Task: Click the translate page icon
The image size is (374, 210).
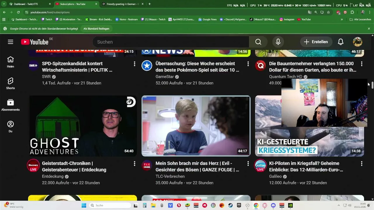Action: pyautogui.click(x=310, y=12)
